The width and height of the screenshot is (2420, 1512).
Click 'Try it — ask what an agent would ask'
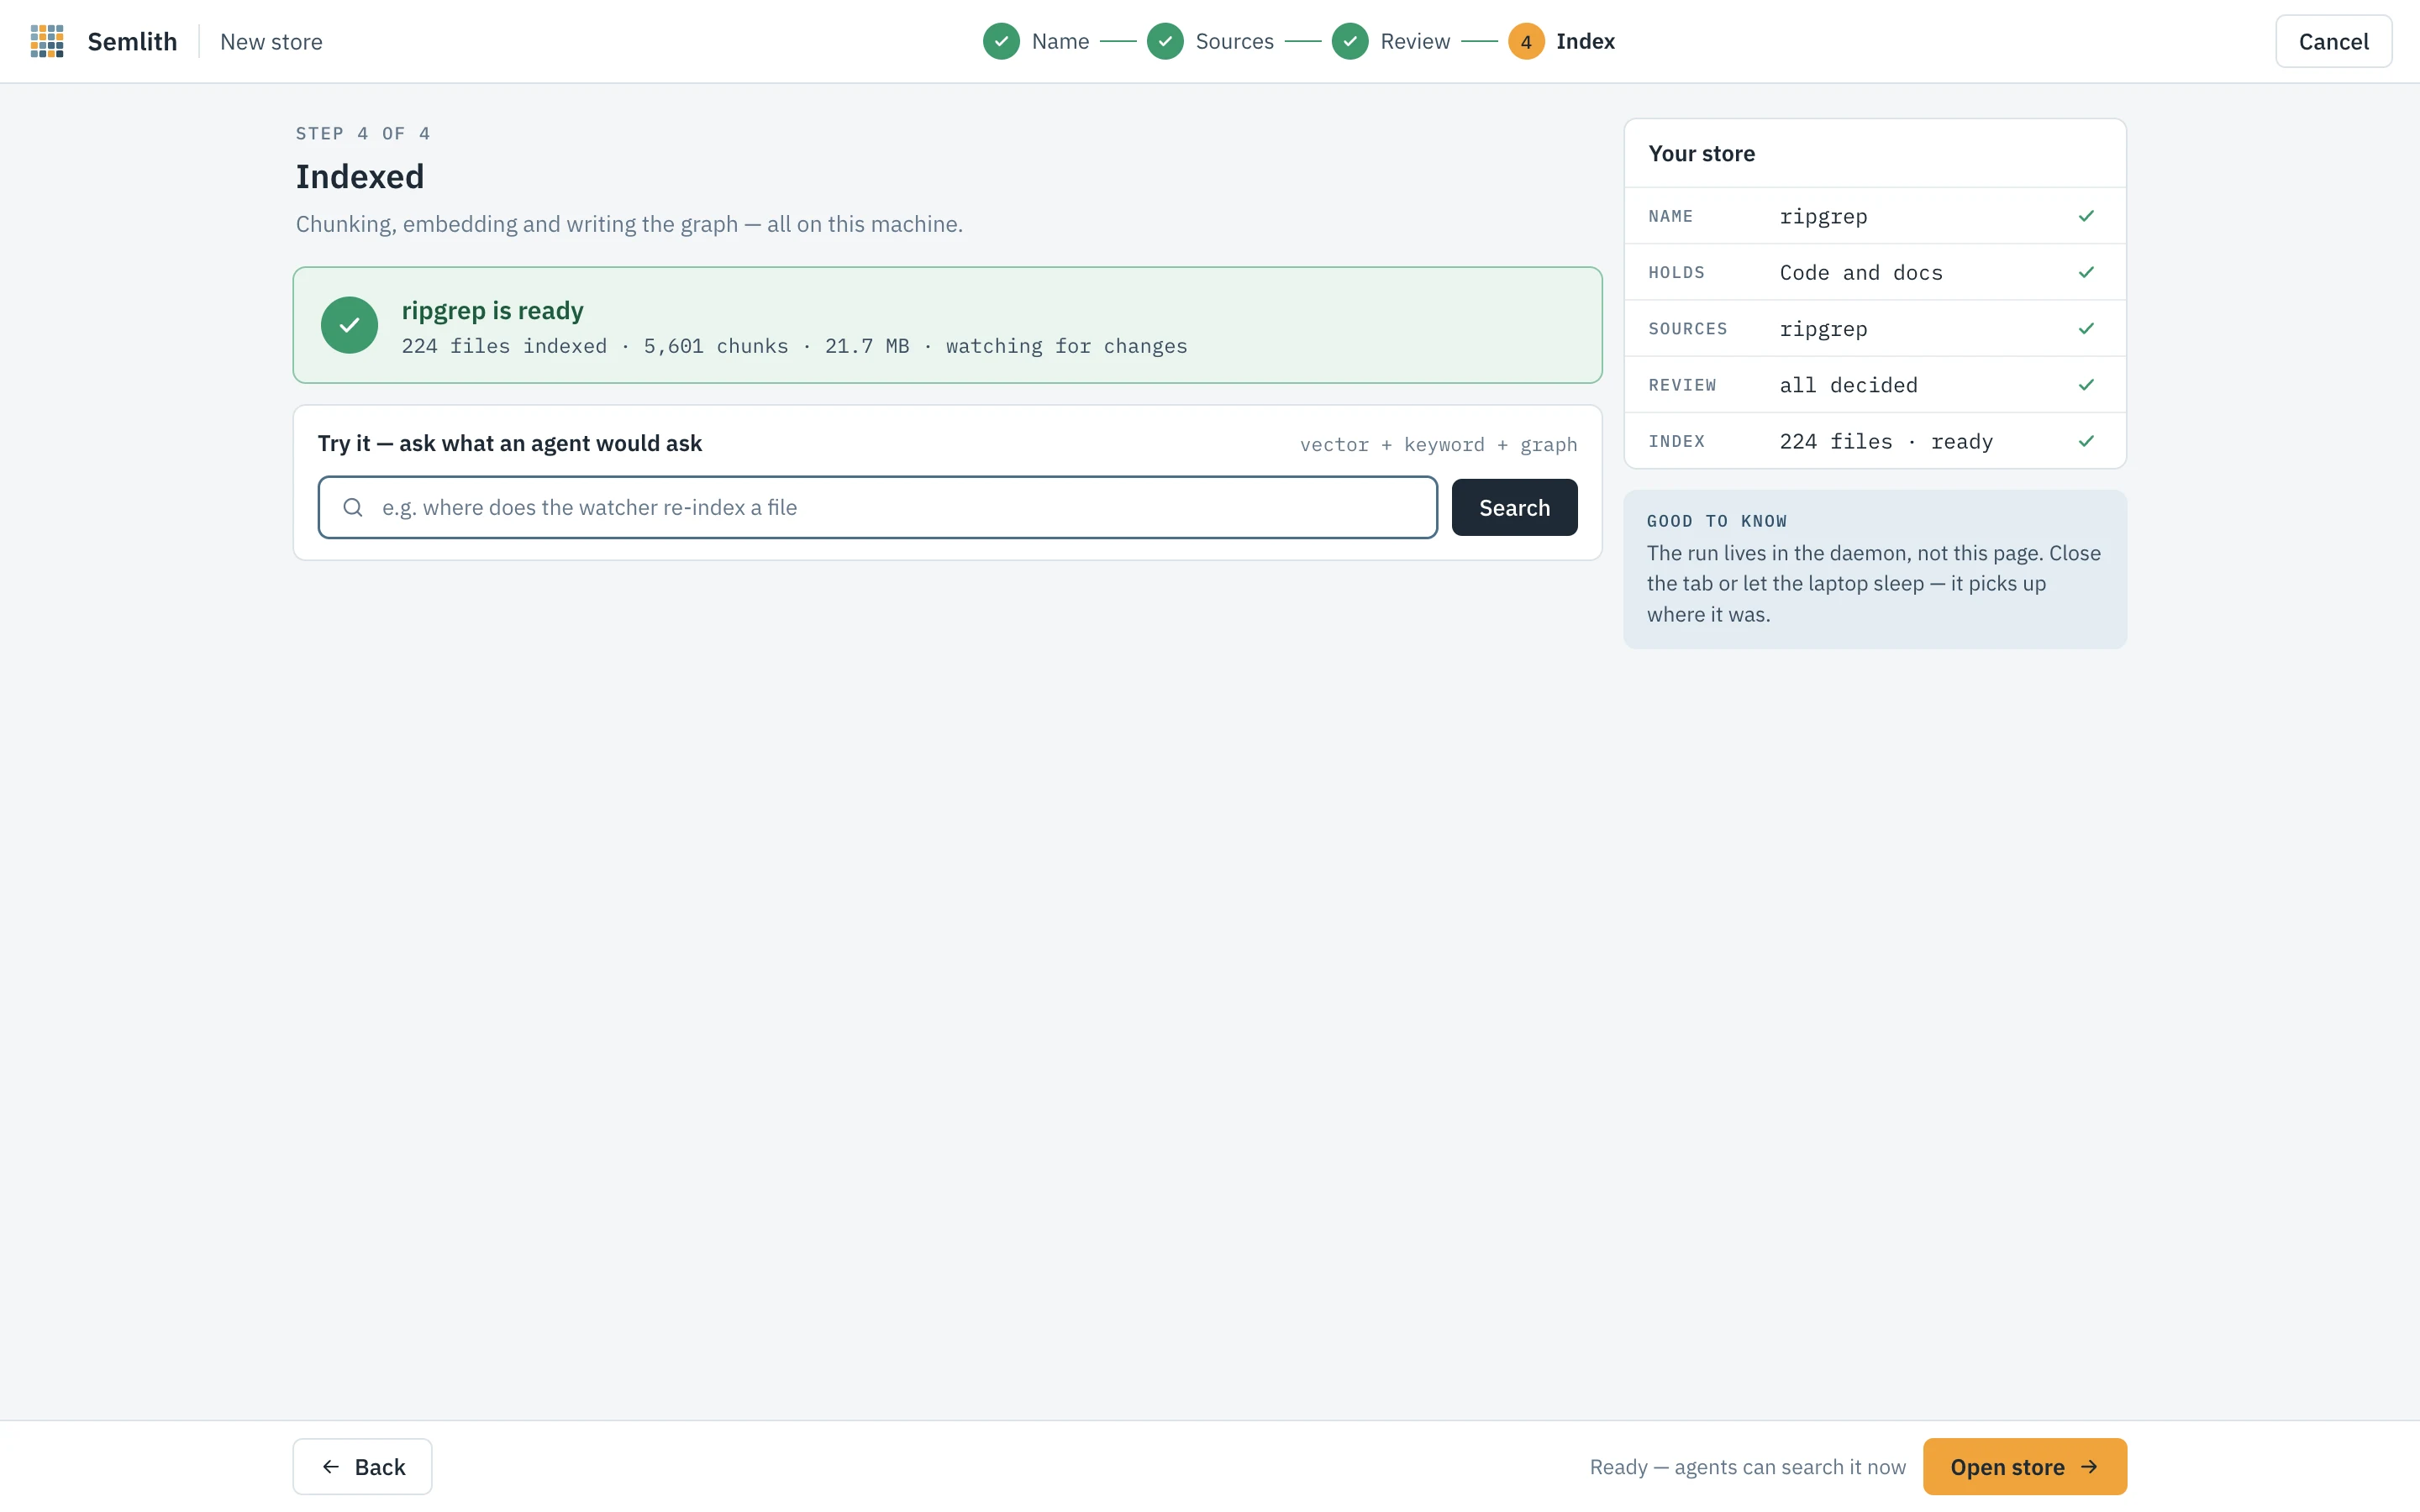coord(509,443)
